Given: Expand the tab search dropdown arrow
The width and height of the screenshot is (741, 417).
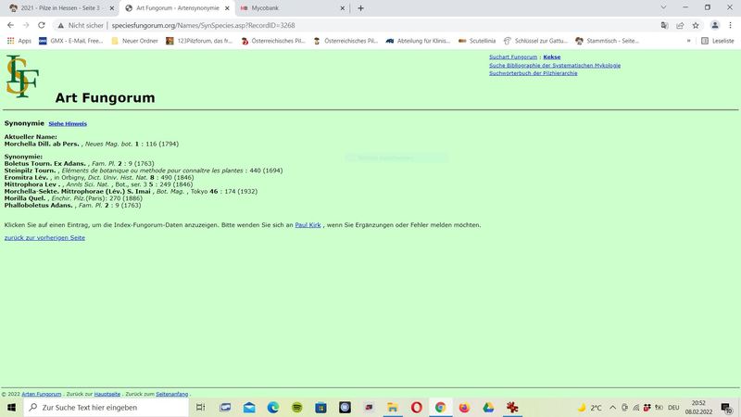Looking at the screenshot, I should [x=663, y=7].
